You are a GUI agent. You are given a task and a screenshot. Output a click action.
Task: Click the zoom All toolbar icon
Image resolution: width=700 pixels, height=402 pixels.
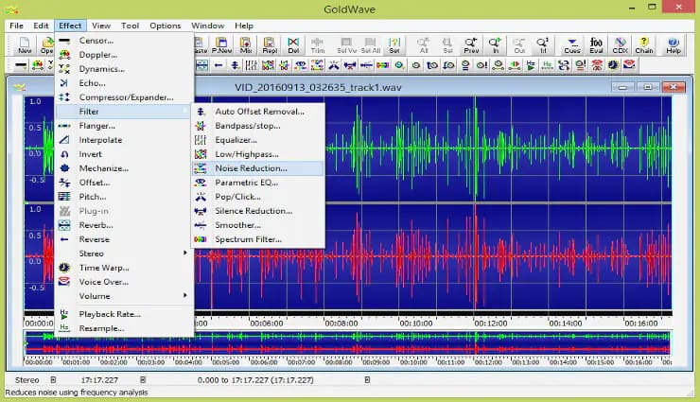[423, 45]
